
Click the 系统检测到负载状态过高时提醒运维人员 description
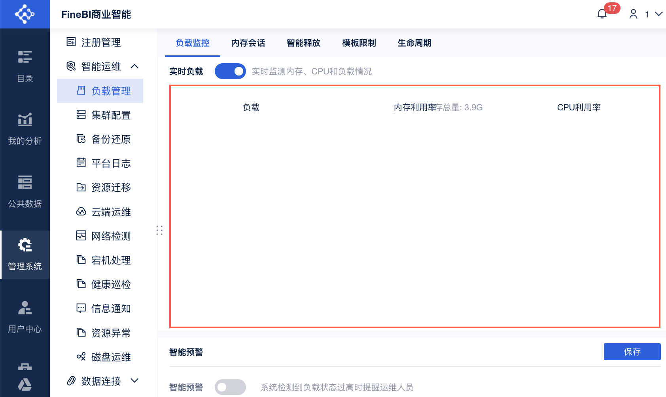click(337, 387)
